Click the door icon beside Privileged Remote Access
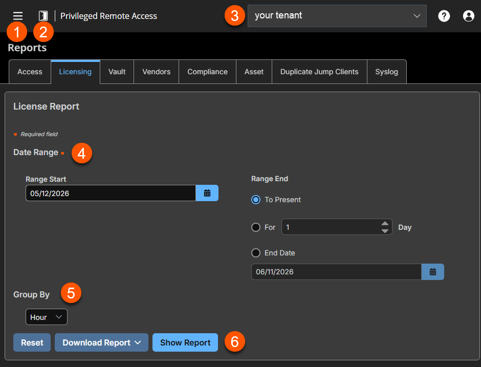 (x=43, y=16)
